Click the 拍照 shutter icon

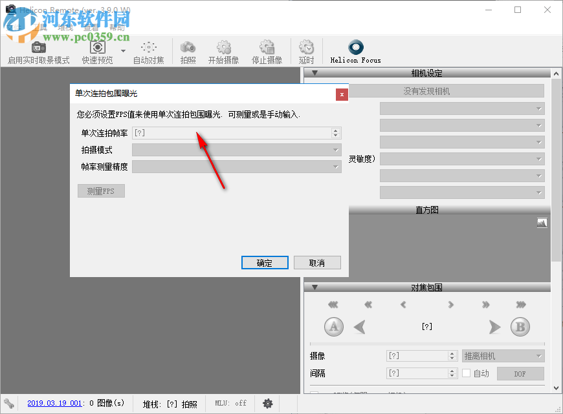(187, 47)
